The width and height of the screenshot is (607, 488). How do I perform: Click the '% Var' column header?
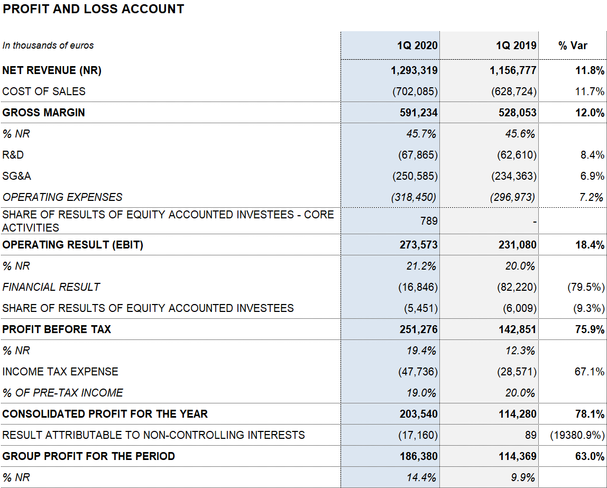(573, 45)
